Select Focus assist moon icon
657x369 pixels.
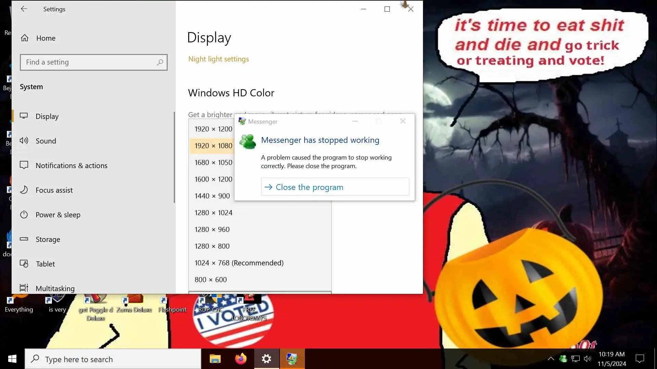(24, 190)
